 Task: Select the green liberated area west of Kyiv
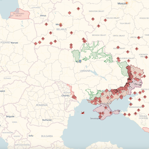tap(76, 55)
